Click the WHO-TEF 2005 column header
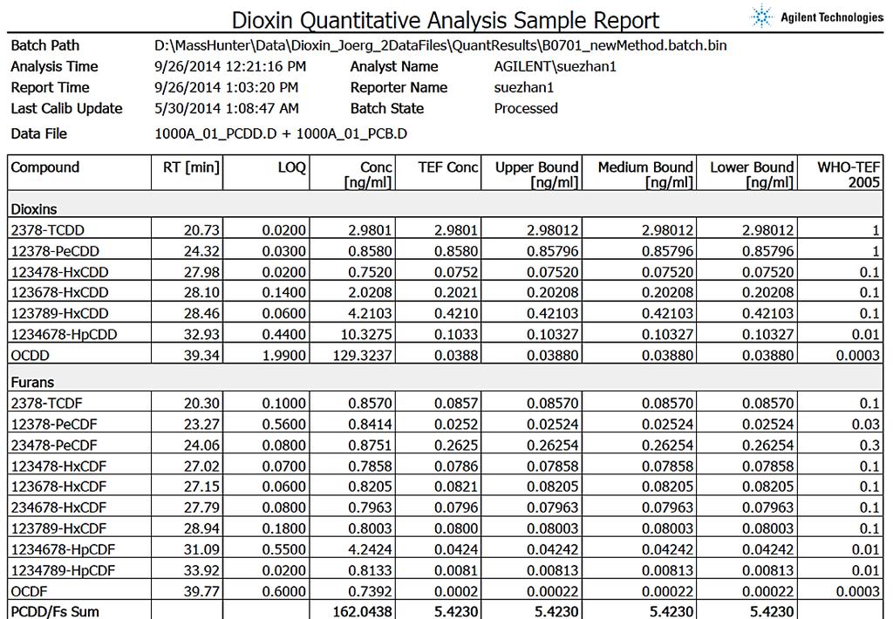This screenshot has width=893, height=619. (x=840, y=173)
